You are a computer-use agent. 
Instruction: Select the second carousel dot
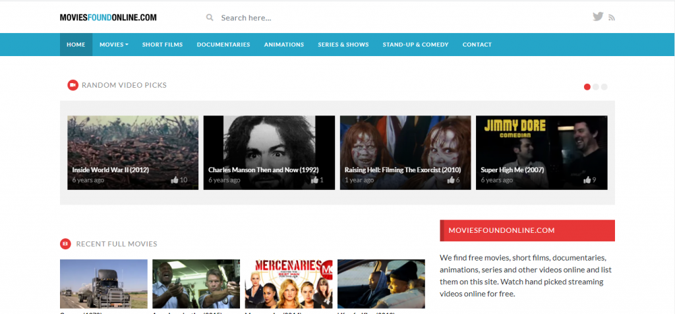pos(595,87)
